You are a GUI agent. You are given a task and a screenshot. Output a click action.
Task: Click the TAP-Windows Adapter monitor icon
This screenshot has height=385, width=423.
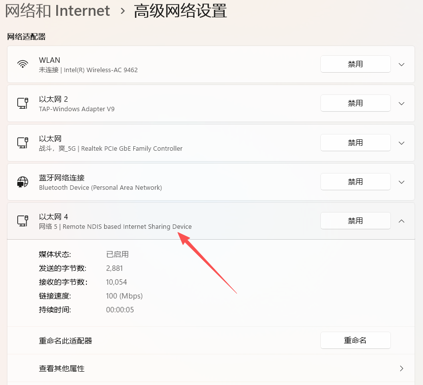(x=23, y=103)
